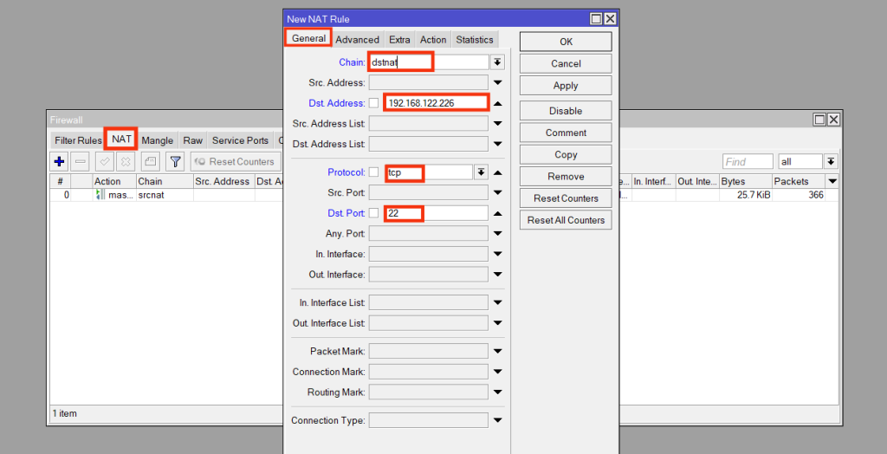
Task: Click the minus remove rule icon
Action: pyautogui.click(x=81, y=161)
